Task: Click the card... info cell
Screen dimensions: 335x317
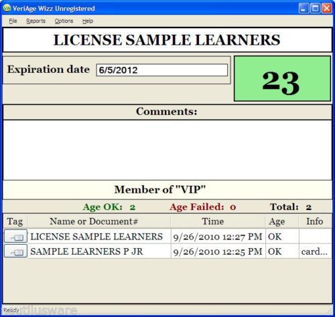Action: tap(315, 251)
